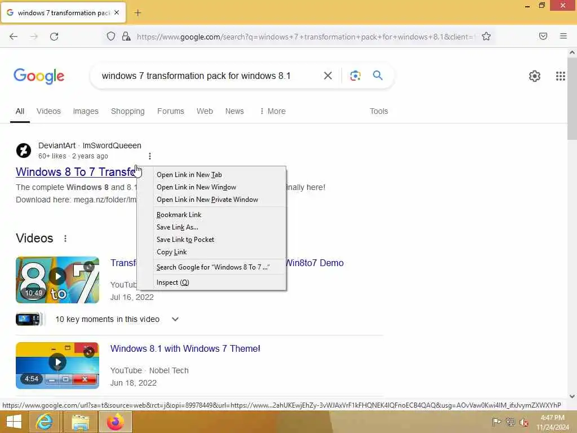The image size is (577, 433).
Task: Click the DeviantArt ImSwordQueeen source line
Action: click(90, 145)
